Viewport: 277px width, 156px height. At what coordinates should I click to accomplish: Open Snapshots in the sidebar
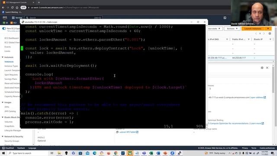pos(10,126)
